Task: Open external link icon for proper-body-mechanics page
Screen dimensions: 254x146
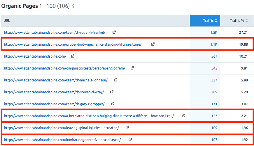Action: (x=153, y=44)
